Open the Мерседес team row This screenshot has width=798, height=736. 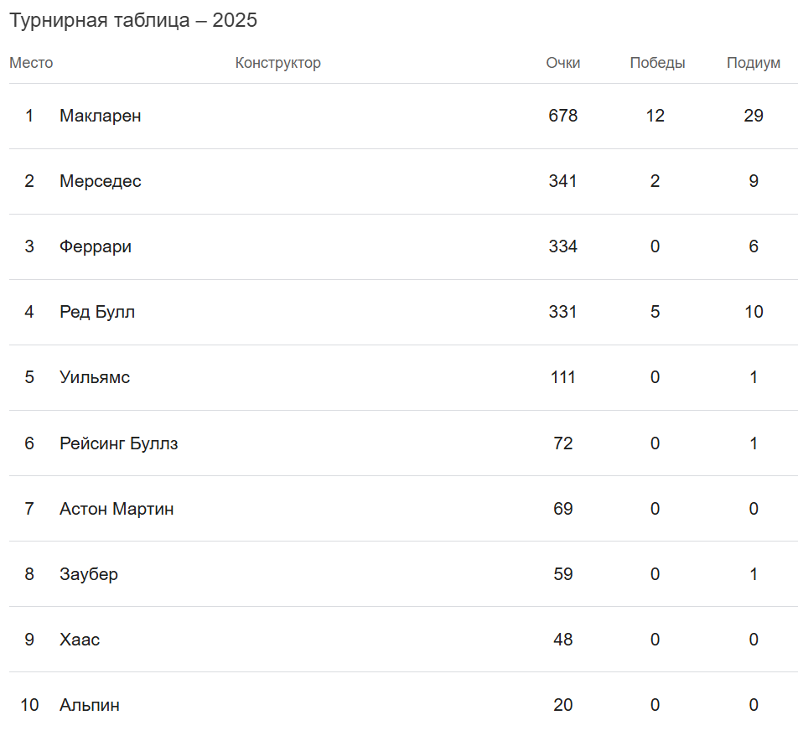coord(100,181)
